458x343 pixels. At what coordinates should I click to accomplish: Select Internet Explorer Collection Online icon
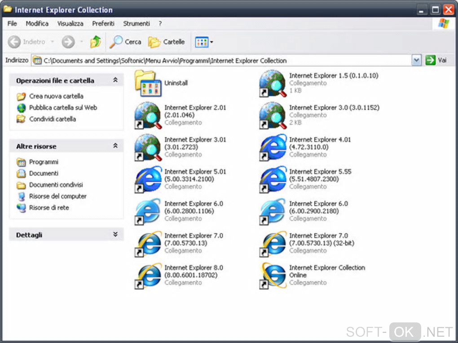point(273,275)
